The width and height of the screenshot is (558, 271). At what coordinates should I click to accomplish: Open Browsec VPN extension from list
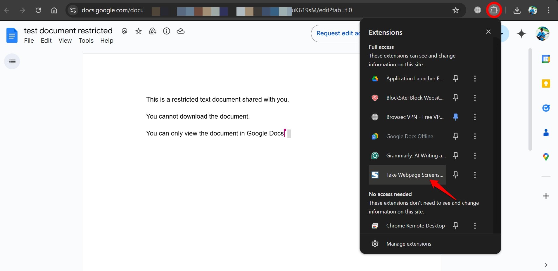coord(407,117)
